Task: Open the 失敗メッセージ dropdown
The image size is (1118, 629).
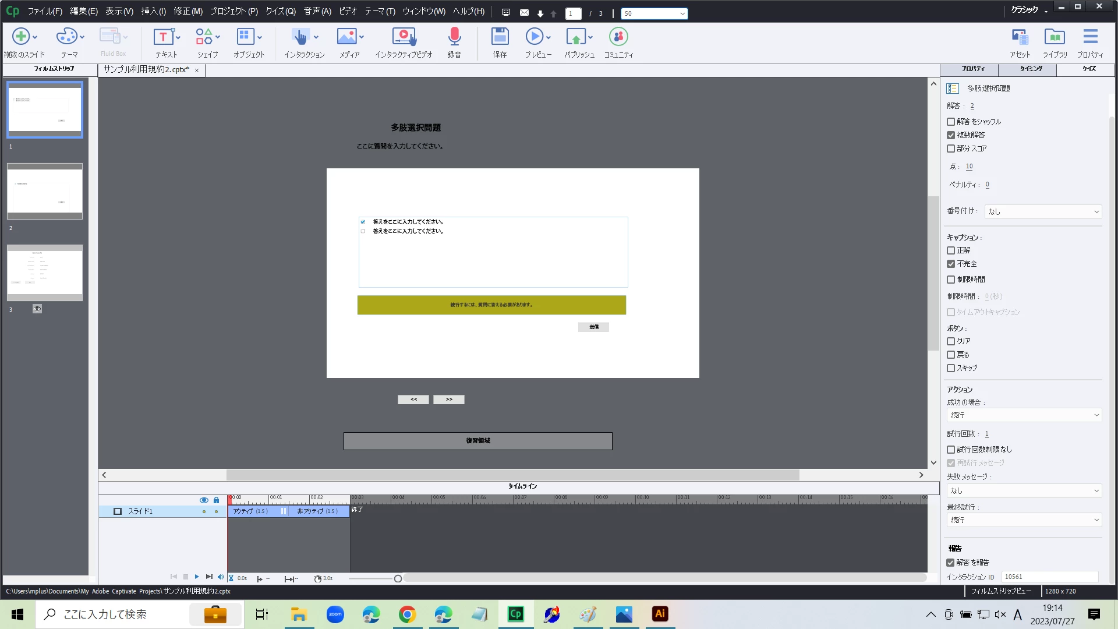Action: tap(1024, 491)
